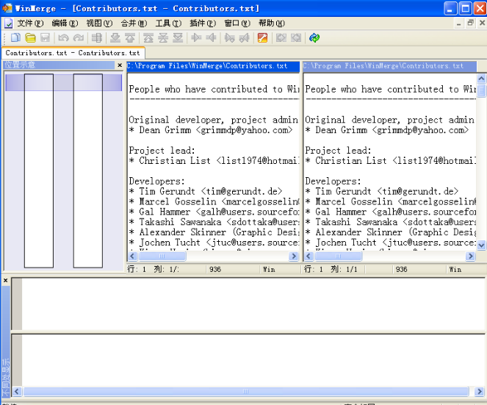Open the 帮助 (Help) menu
Image resolution: width=487 pixels, height=405 pixels.
[270, 23]
